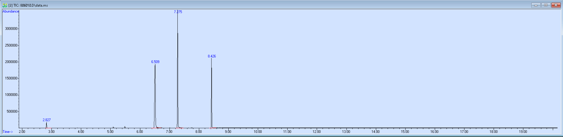
Task: Restore down the TIC chromatogram window
Action: [x=546, y=5]
